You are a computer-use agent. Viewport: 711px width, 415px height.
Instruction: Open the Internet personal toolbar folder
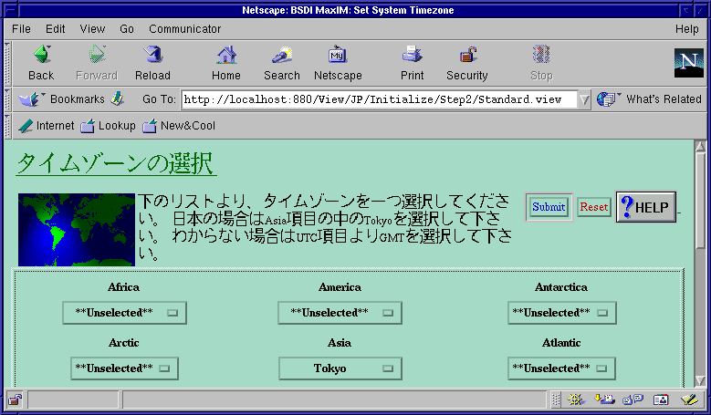pos(46,126)
